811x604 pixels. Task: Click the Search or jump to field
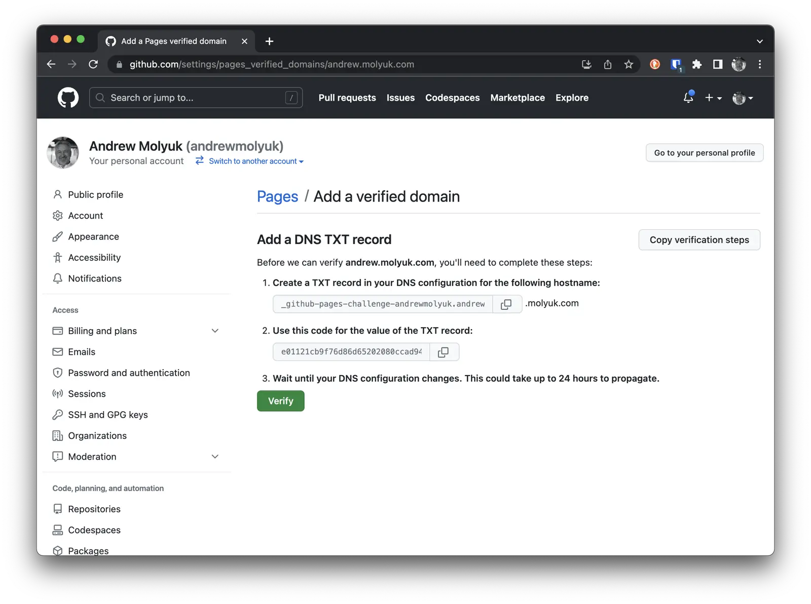coord(196,97)
